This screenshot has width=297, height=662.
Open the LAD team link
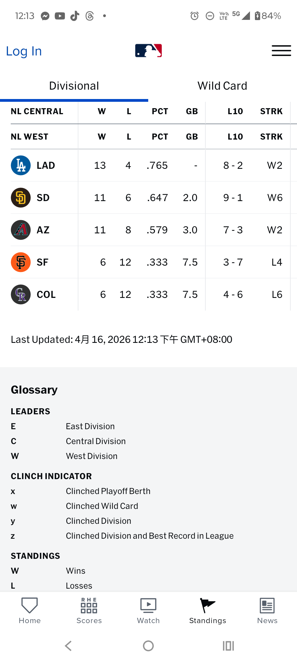[x=46, y=165]
